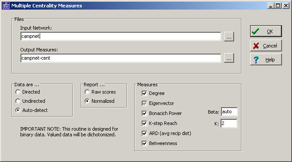Viewport: 292px width, 162px height.
Task: Uncheck Bonacich Power measure
Action: pyautogui.click(x=144, y=113)
